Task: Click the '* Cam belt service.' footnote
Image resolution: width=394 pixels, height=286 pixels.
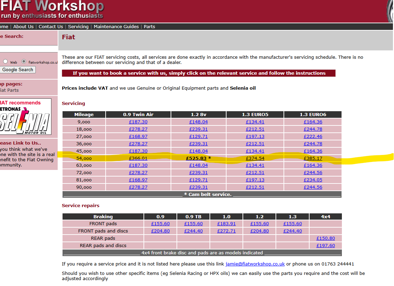Action: pyautogui.click(x=207, y=194)
